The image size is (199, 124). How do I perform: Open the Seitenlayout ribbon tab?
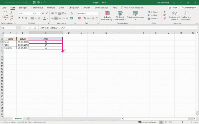(x=38, y=7)
